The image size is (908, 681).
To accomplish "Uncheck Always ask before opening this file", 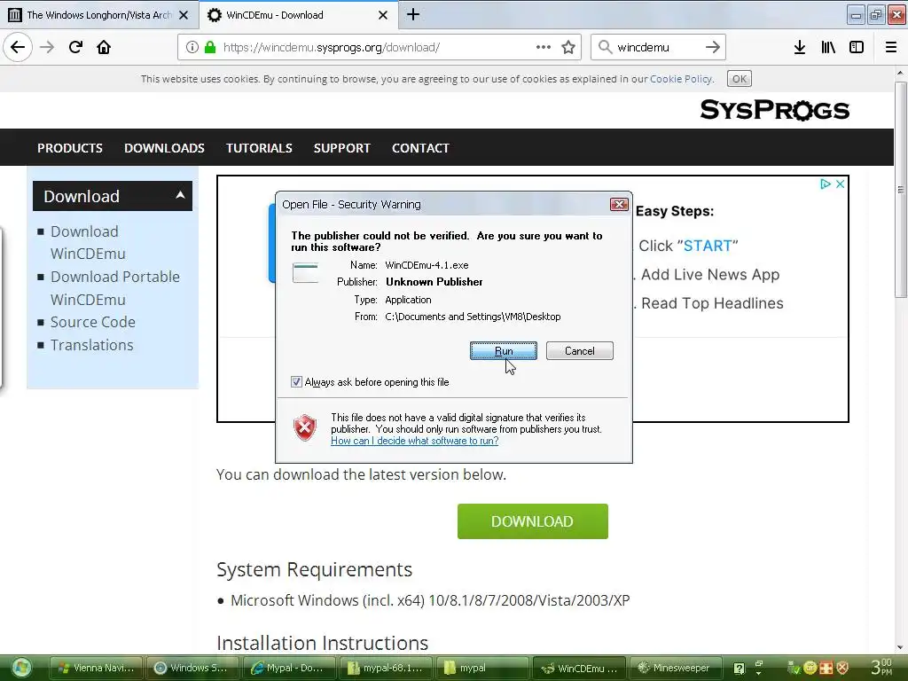I will tap(296, 382).
